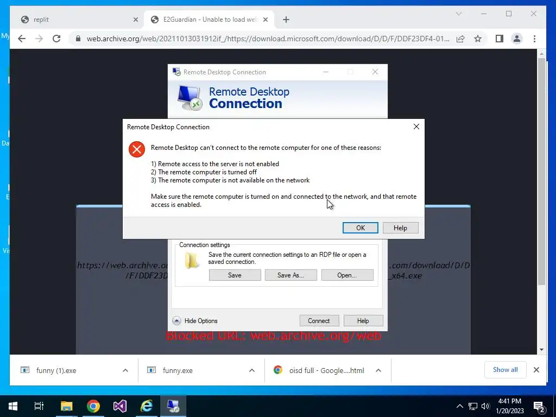Open the notification center icon
Image resolution: width=556 pixels, height=417 pixels.
point(539,406)
